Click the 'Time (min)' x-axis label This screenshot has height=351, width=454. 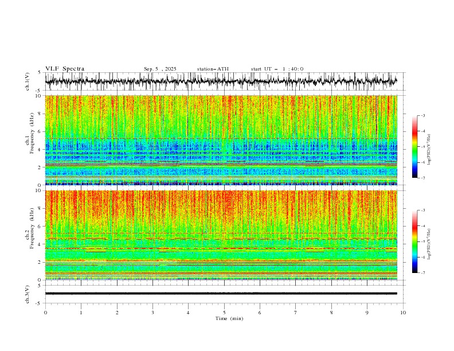[x=229, y=318]
